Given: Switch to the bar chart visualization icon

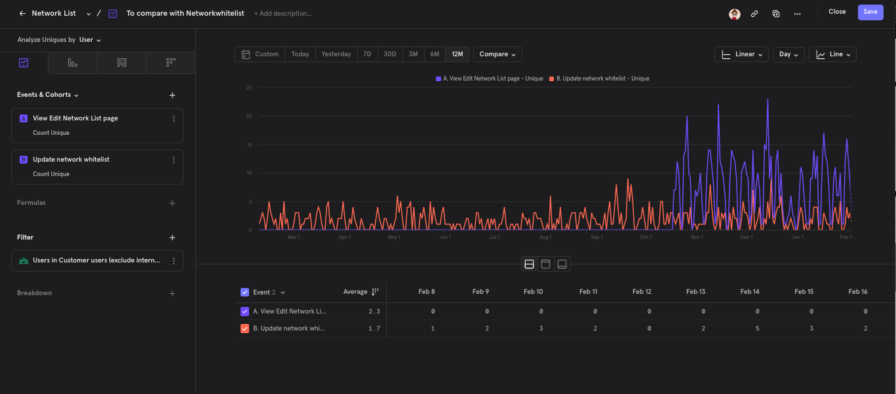Looking at the screenshot, I should [x=72, y=62].
